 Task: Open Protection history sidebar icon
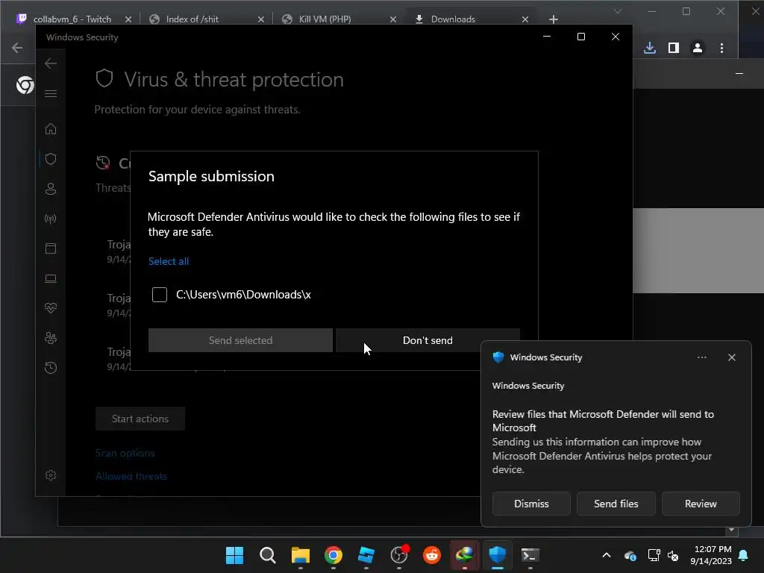pyautogui.click(x=51, y=367)
